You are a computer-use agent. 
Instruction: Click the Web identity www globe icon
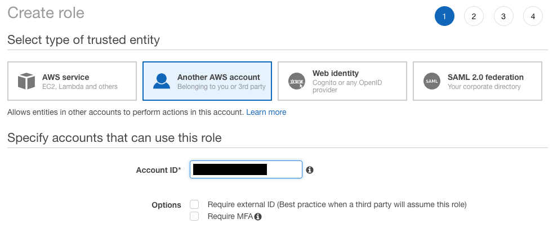[297, 81]
